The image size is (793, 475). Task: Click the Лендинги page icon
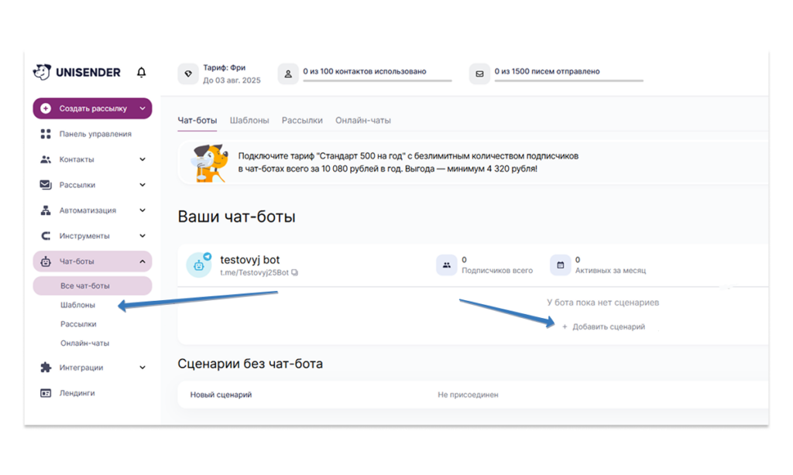point(45,393)
